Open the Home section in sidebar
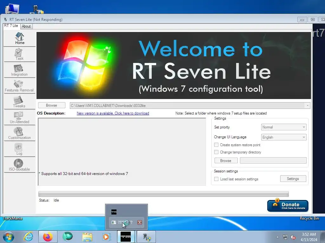The height and width of the screenshot is (243, 325). (19, 38)
